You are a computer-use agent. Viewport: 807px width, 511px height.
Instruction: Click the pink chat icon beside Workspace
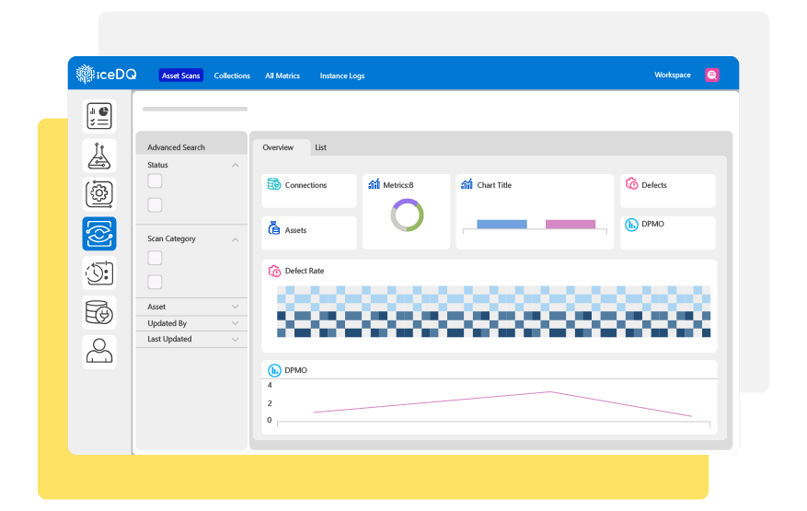click(x=712, y=75)
